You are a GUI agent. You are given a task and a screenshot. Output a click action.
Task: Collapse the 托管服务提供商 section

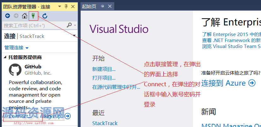(5, 57)
